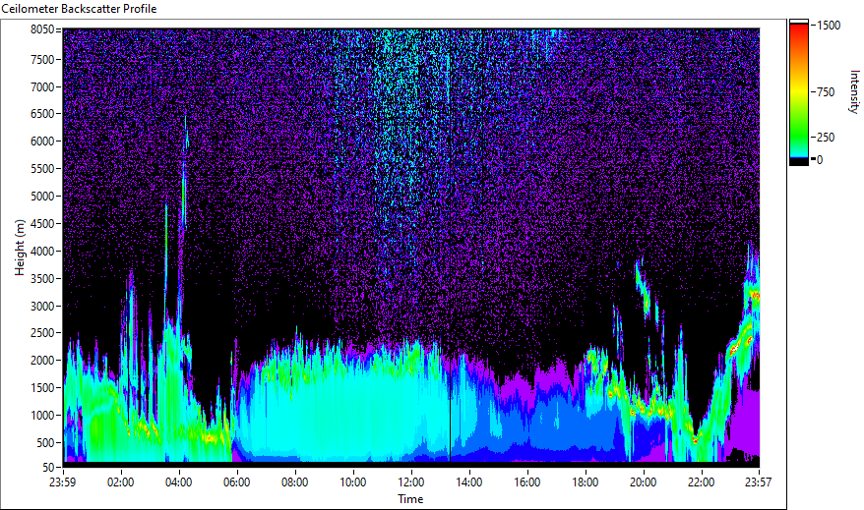This screenshot has width=864, height=510.
Task: Click the 4500 height tick label
Action: pos(42,224)
